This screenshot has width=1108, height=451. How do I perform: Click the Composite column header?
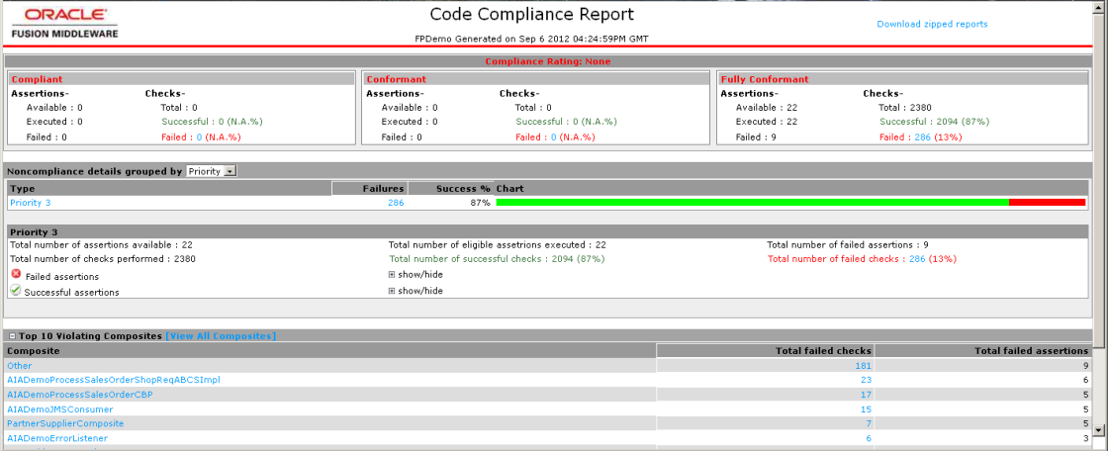tap(330, 351)
